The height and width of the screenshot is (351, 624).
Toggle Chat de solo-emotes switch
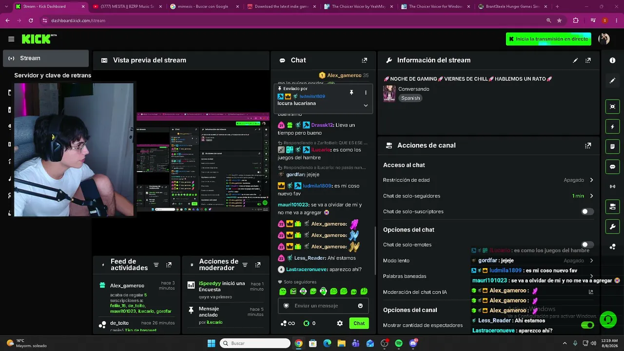[x=587, y=245]
